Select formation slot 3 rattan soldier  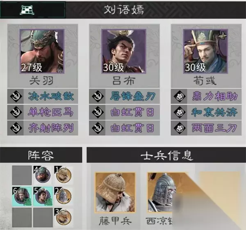point(64,217)
